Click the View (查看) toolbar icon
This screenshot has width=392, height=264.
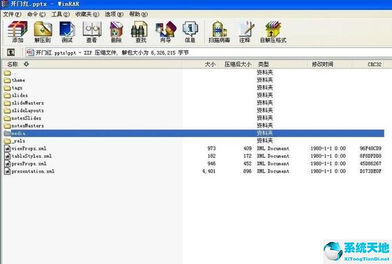click(92, 32)
